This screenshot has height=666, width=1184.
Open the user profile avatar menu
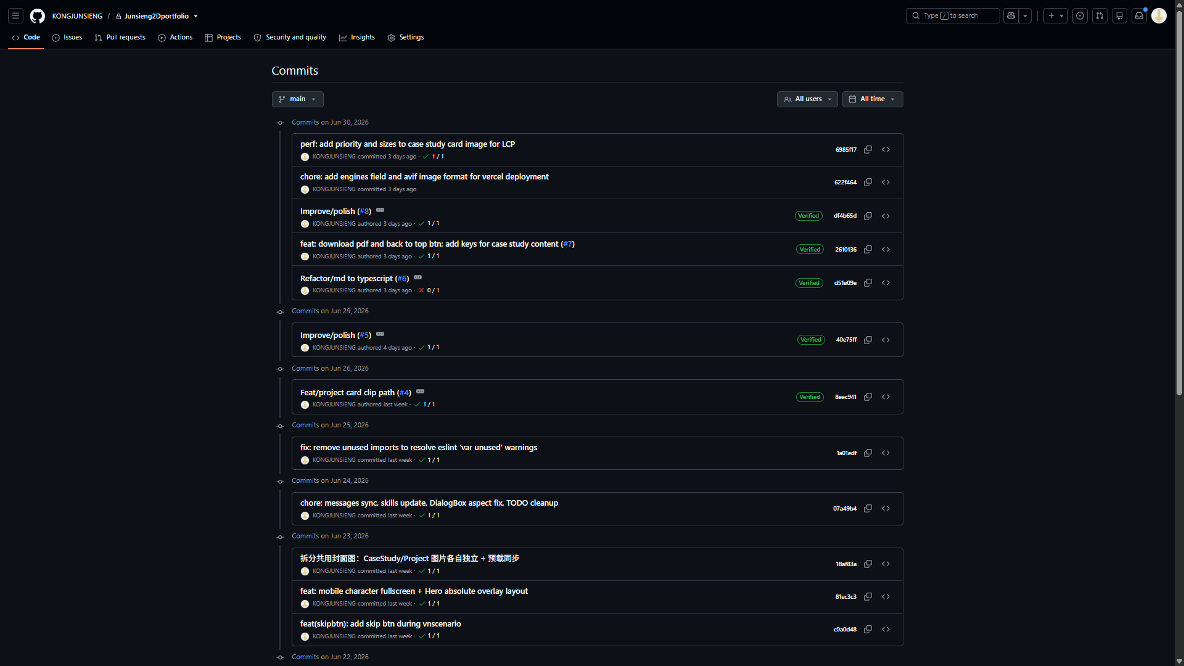[x=1159, y=16]
